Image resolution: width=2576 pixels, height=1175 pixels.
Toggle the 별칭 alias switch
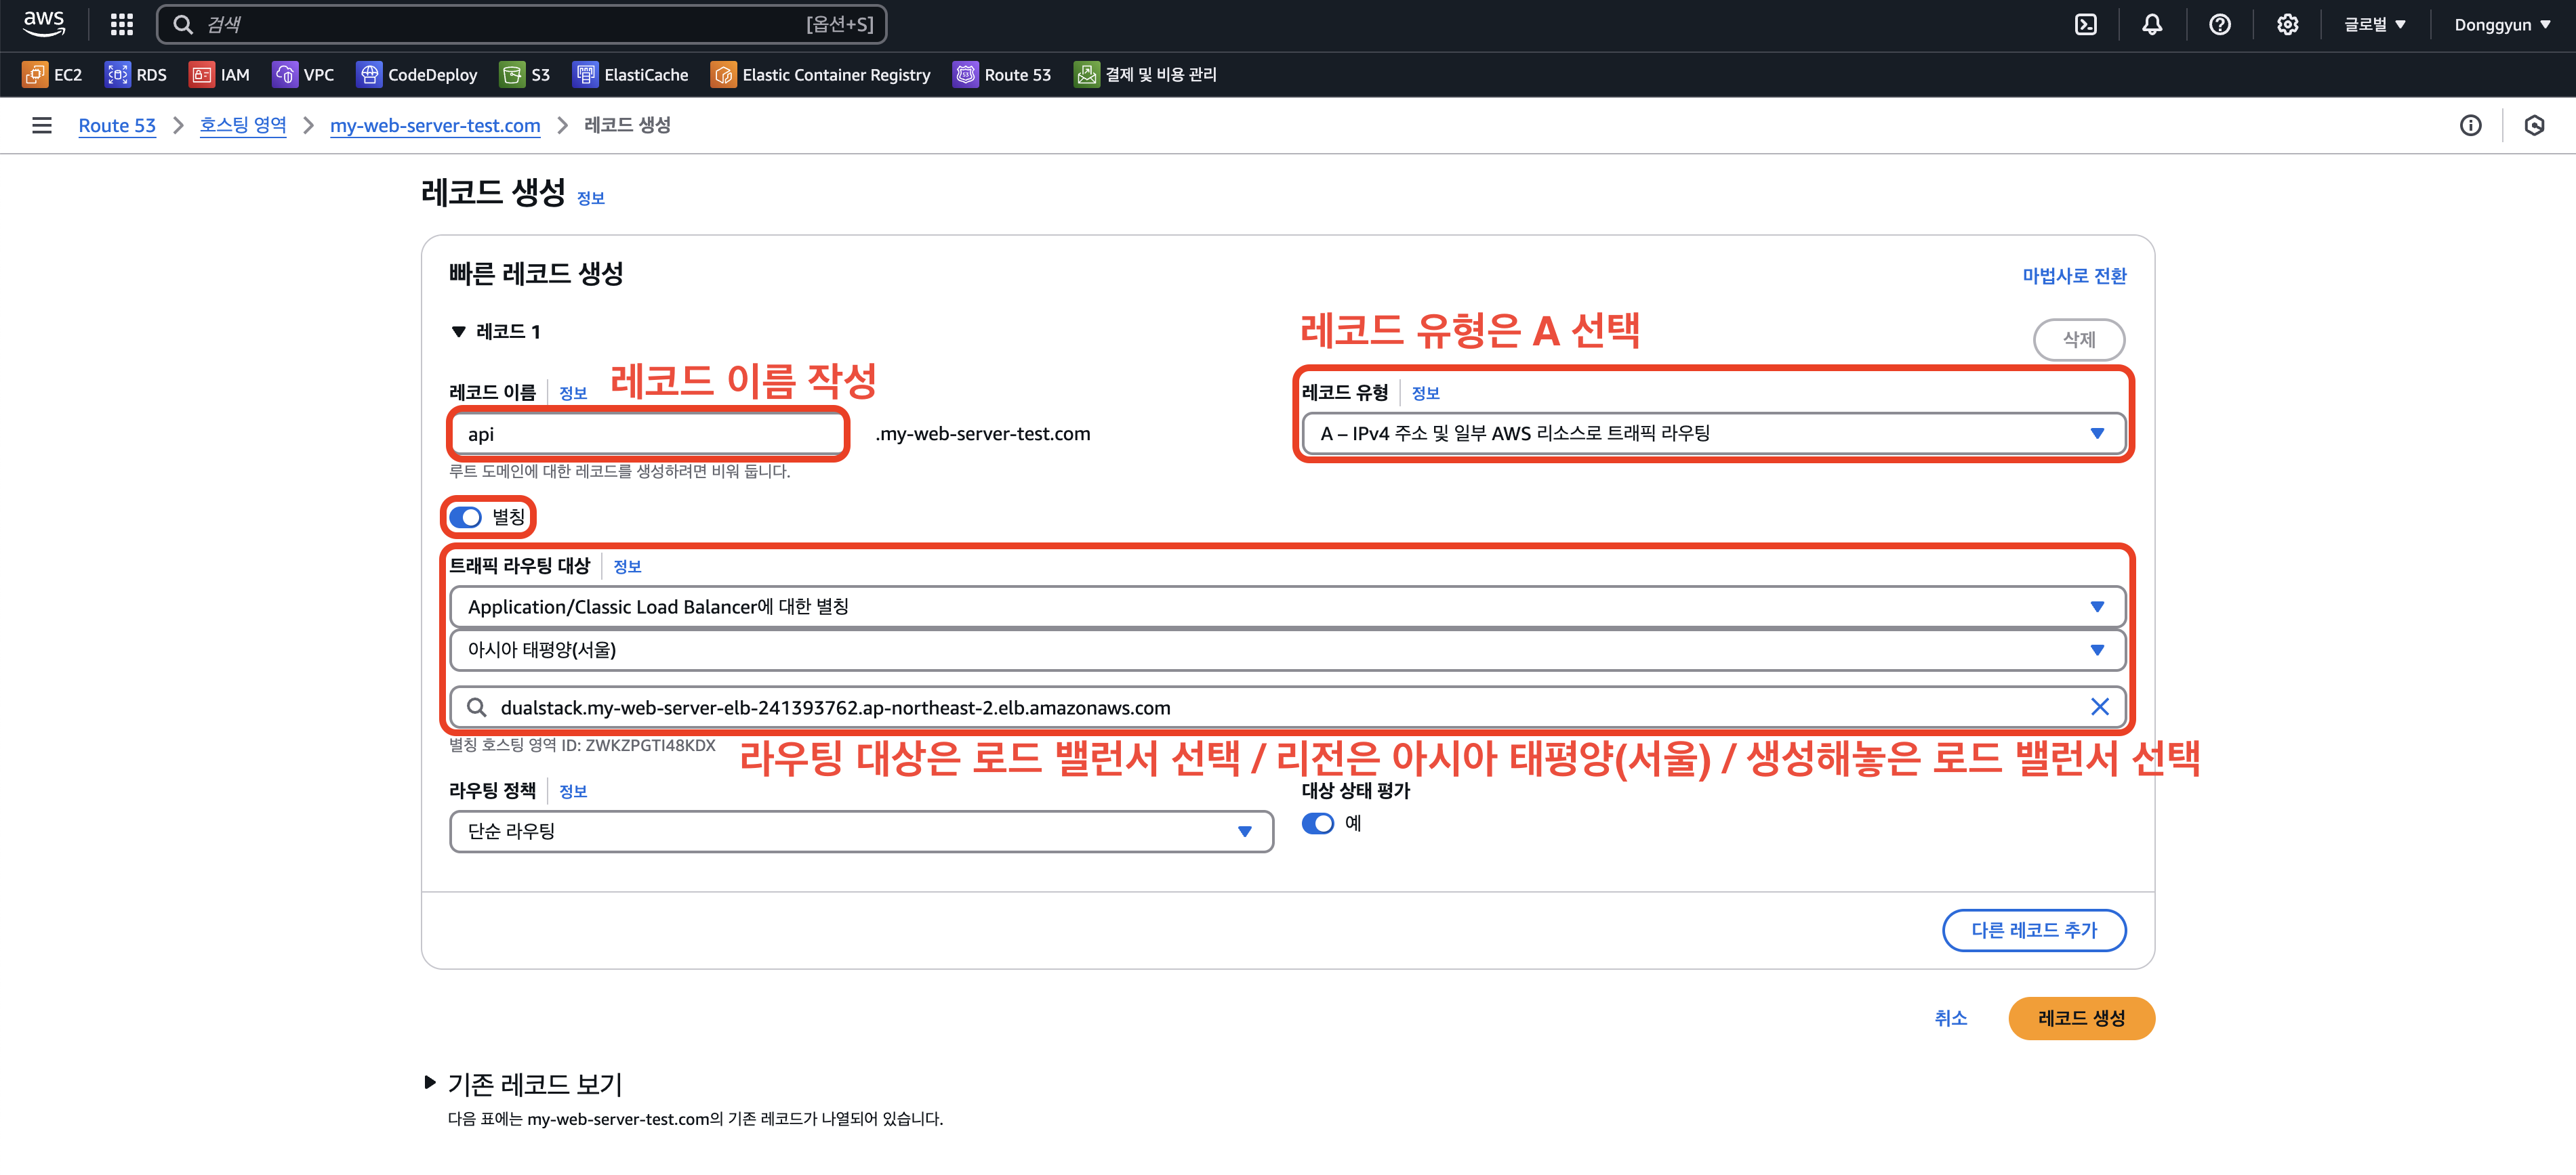pos(466,517)
